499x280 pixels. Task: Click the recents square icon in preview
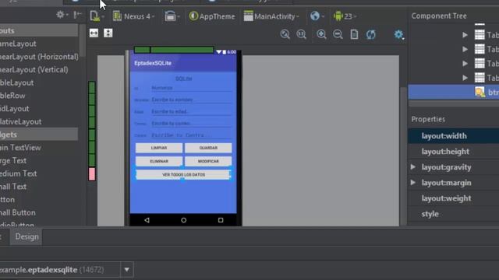(x=221, y=220)
